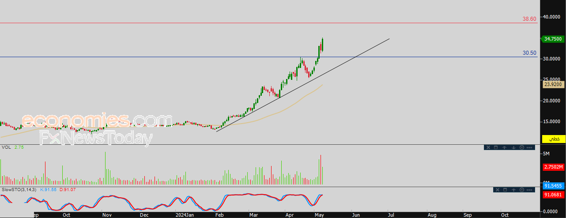Screen dimensions: 566x218
Task: Select the red 38.60 resistance line label
Action: point(529,19)
